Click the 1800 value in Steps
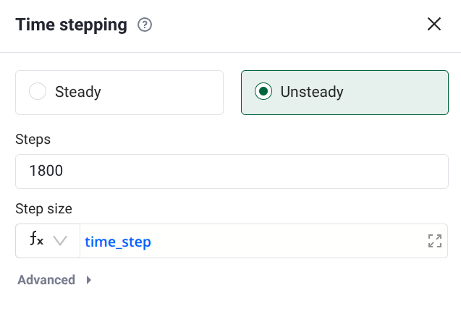The height and width of the screenshot is (319, 461). [46, 171]
